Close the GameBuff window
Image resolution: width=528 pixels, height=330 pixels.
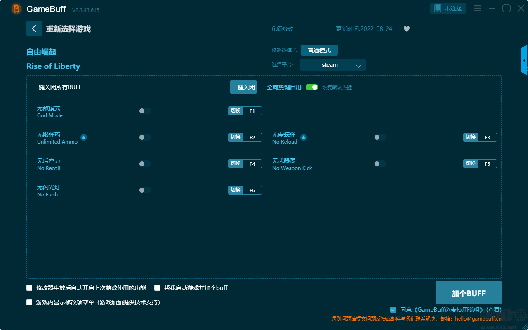coord(521,8)
